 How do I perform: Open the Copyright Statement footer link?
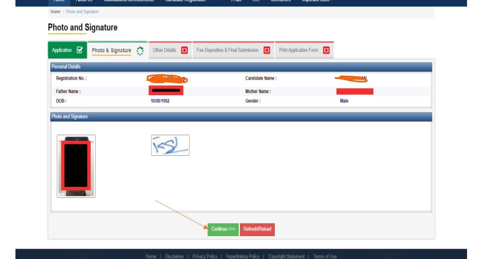click(x=286, y=257)
